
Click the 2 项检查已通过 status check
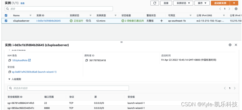coord(133,21)
